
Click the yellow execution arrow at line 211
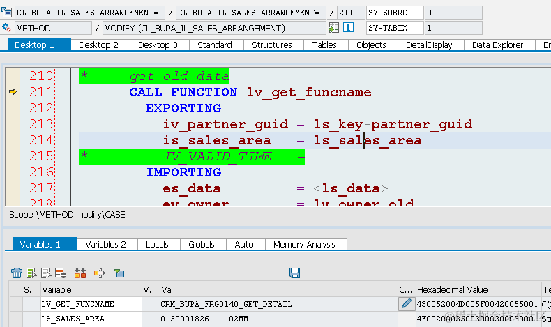(13, 91)
